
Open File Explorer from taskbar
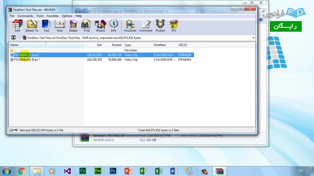pos(37,171)
